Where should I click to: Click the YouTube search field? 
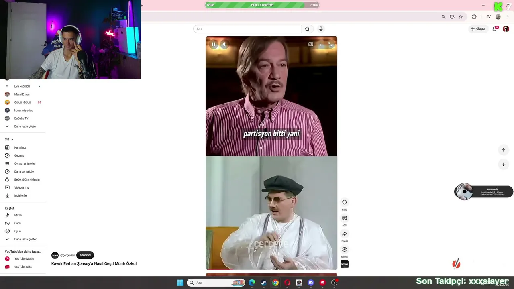247,29
